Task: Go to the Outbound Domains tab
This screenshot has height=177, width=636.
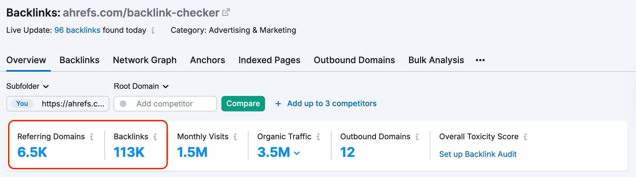Action: pos(354,60)
